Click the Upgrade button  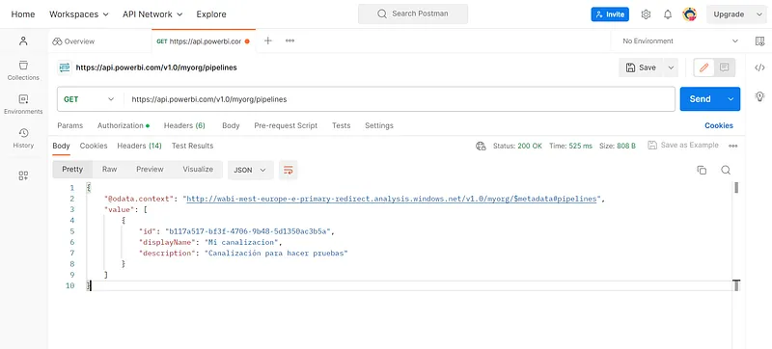(729, 14)
